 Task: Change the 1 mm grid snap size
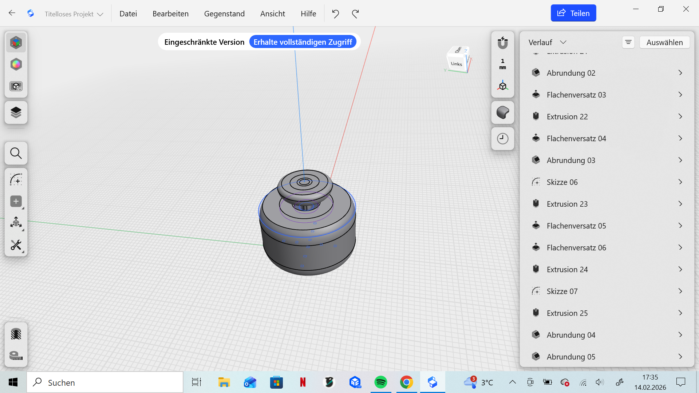pos(503,64)
